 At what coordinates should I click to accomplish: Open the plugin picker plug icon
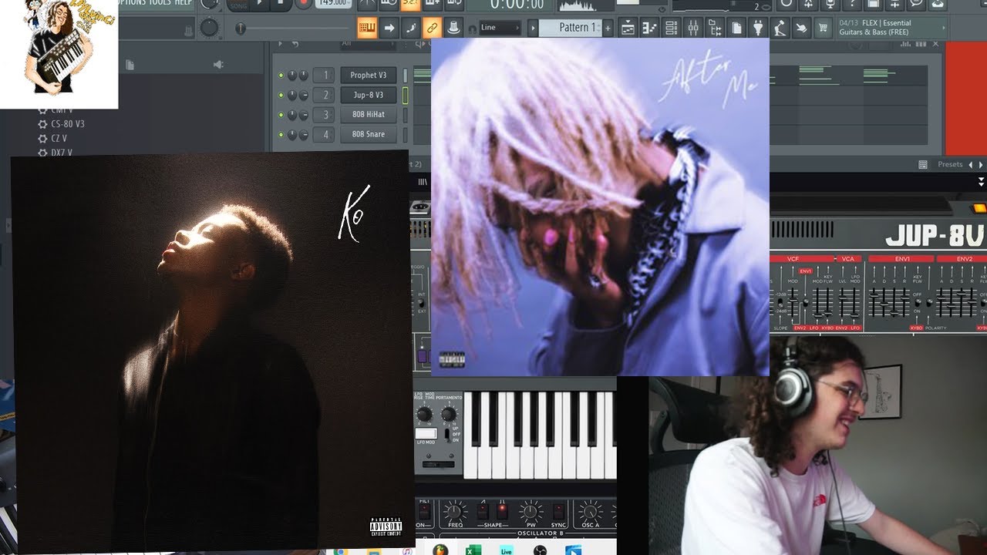coord(758,28)
